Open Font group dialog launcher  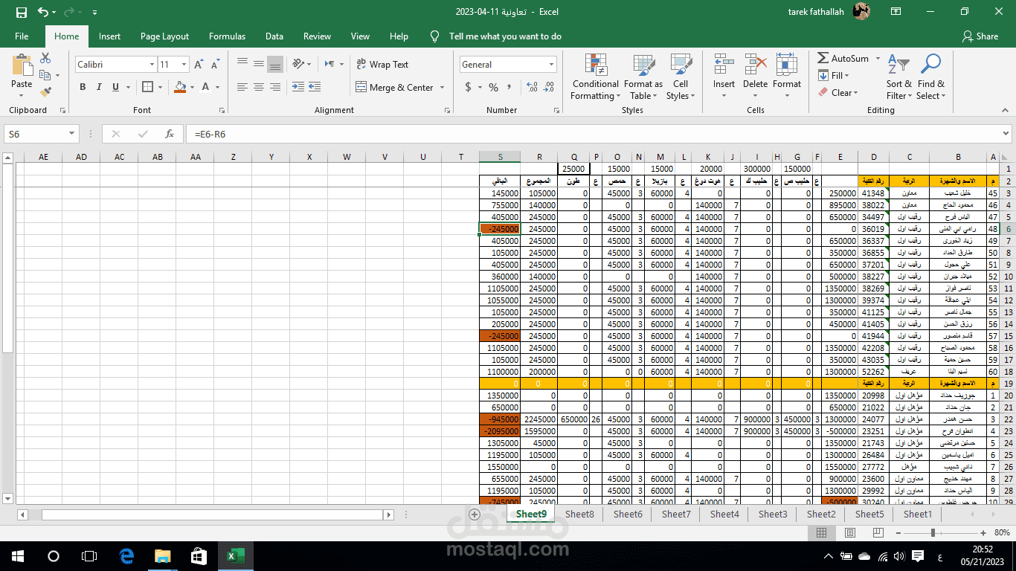tap(221, 110)
